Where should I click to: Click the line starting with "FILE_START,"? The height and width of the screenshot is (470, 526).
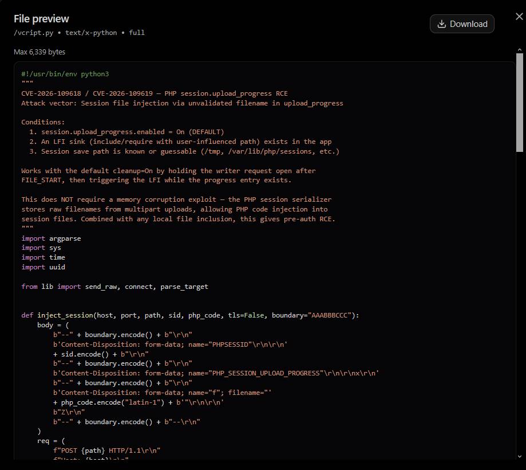156,180
